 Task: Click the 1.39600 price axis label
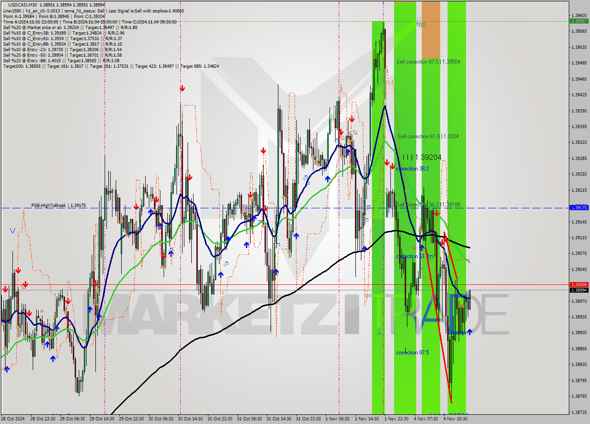pyautogui.click(x=578, y=15)
